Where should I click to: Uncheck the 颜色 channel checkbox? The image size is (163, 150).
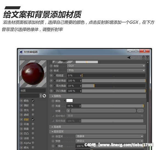point(33,101)
